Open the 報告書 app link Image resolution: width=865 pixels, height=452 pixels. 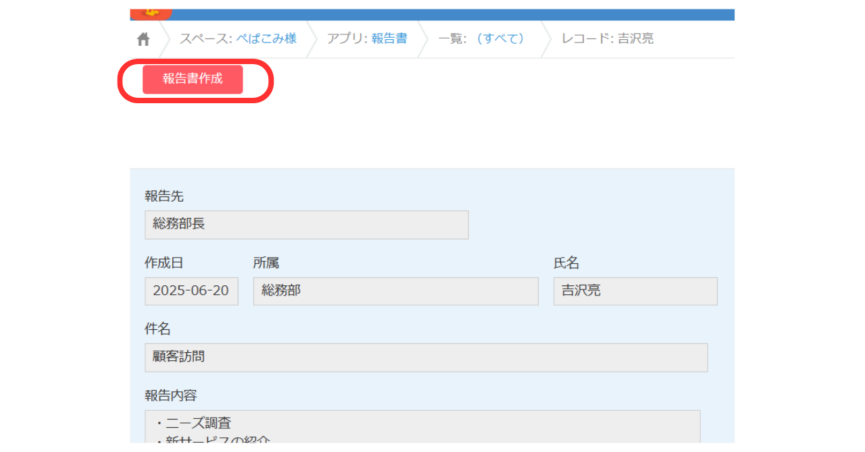pos(389,38)
